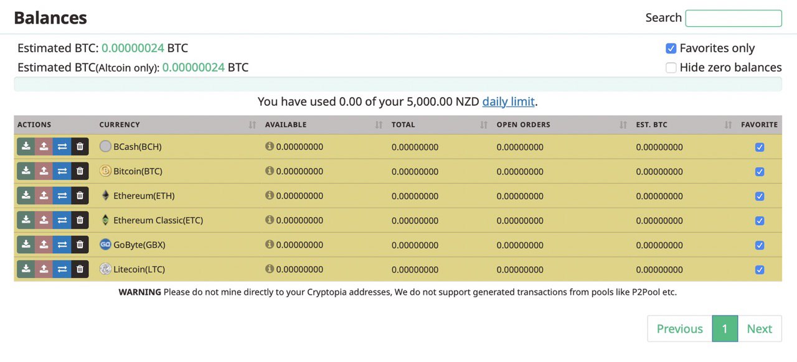Click GoByte(GBX) transfer icon
Screen dimensions: 797x362
[x=62, y=245]
